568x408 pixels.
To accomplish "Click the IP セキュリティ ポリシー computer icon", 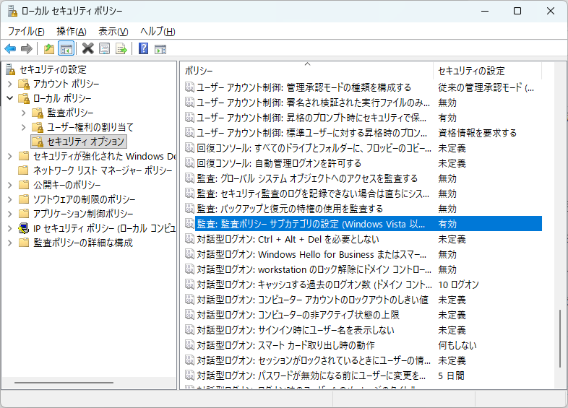I will (24, 228).
